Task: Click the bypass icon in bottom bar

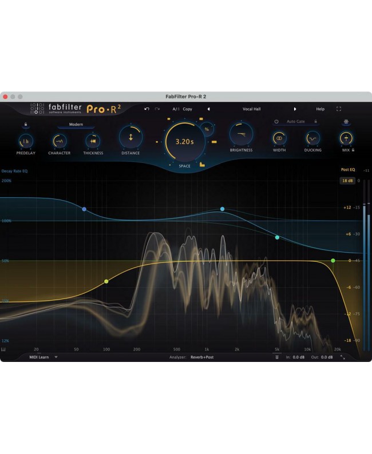Action: click(276, 357)
